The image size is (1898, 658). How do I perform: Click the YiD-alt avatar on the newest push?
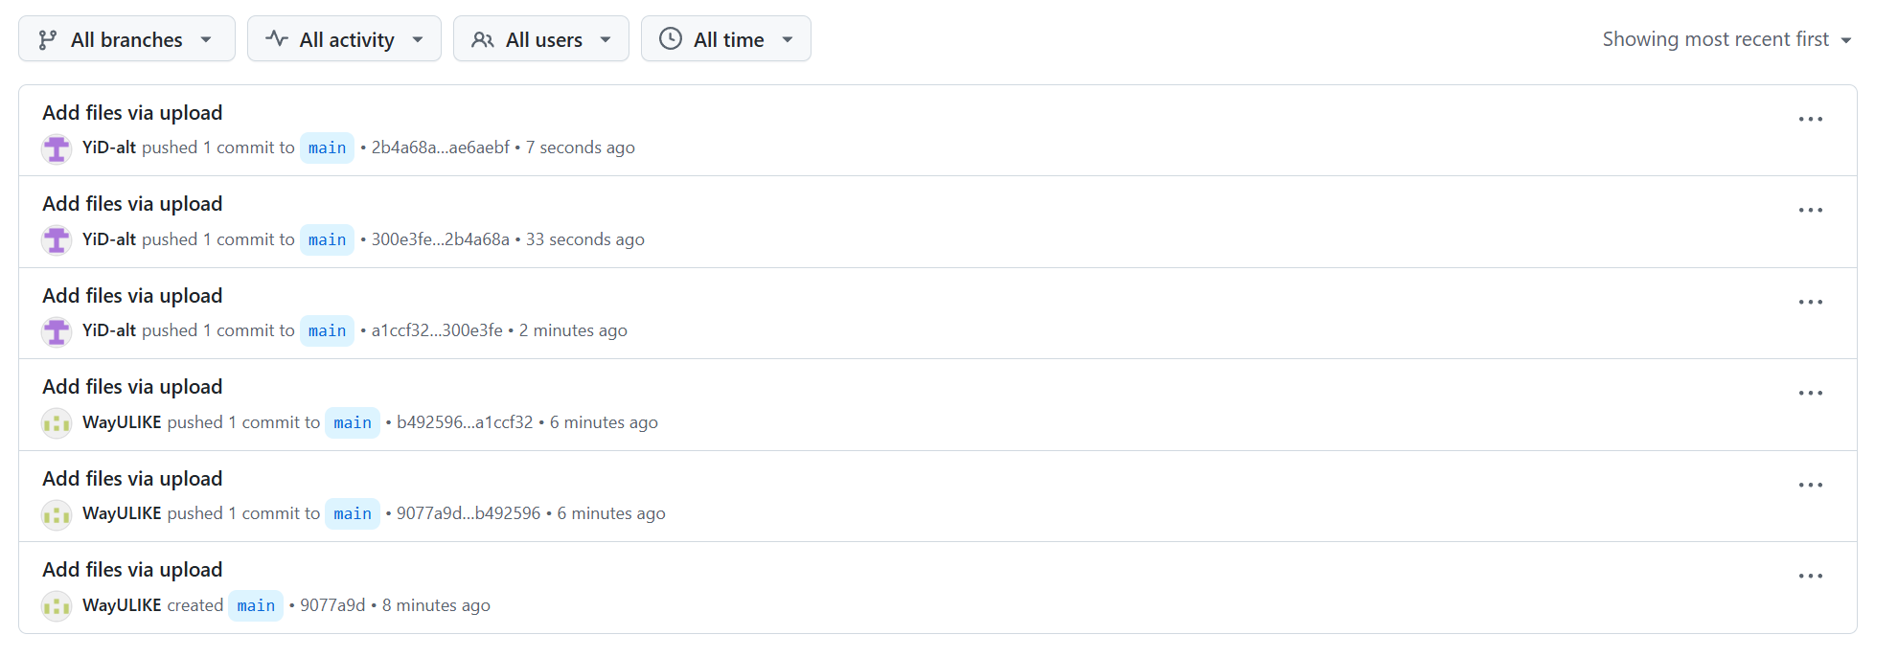[x=57, y=148]
